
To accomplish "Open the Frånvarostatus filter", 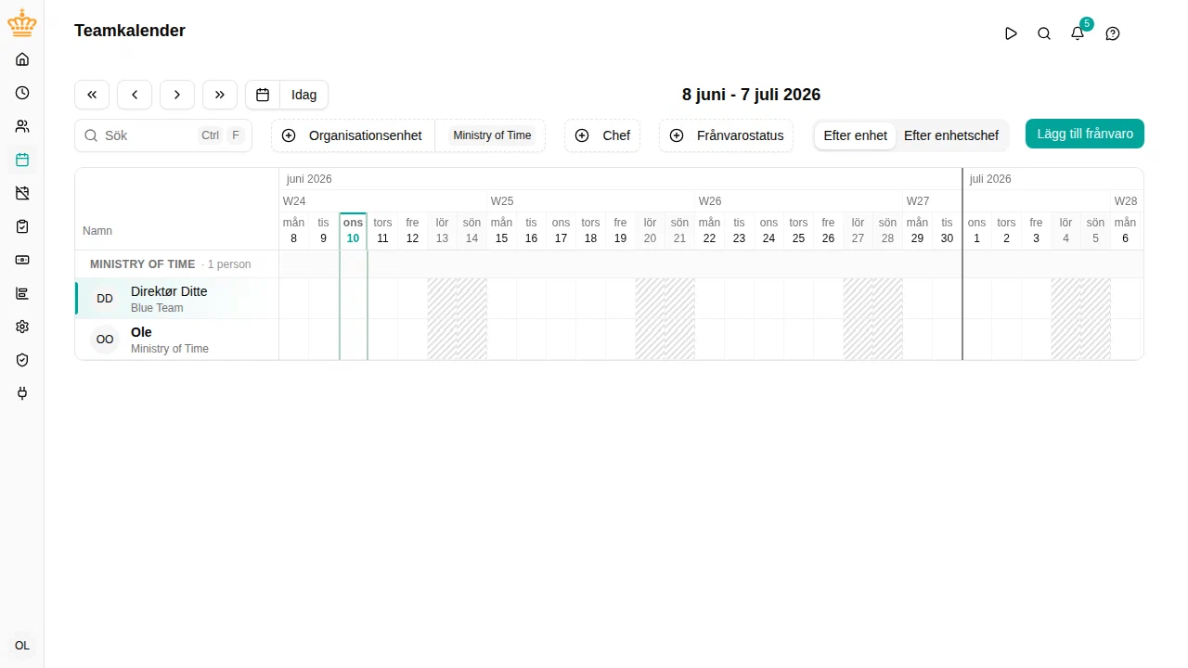I will coord(727,135).
